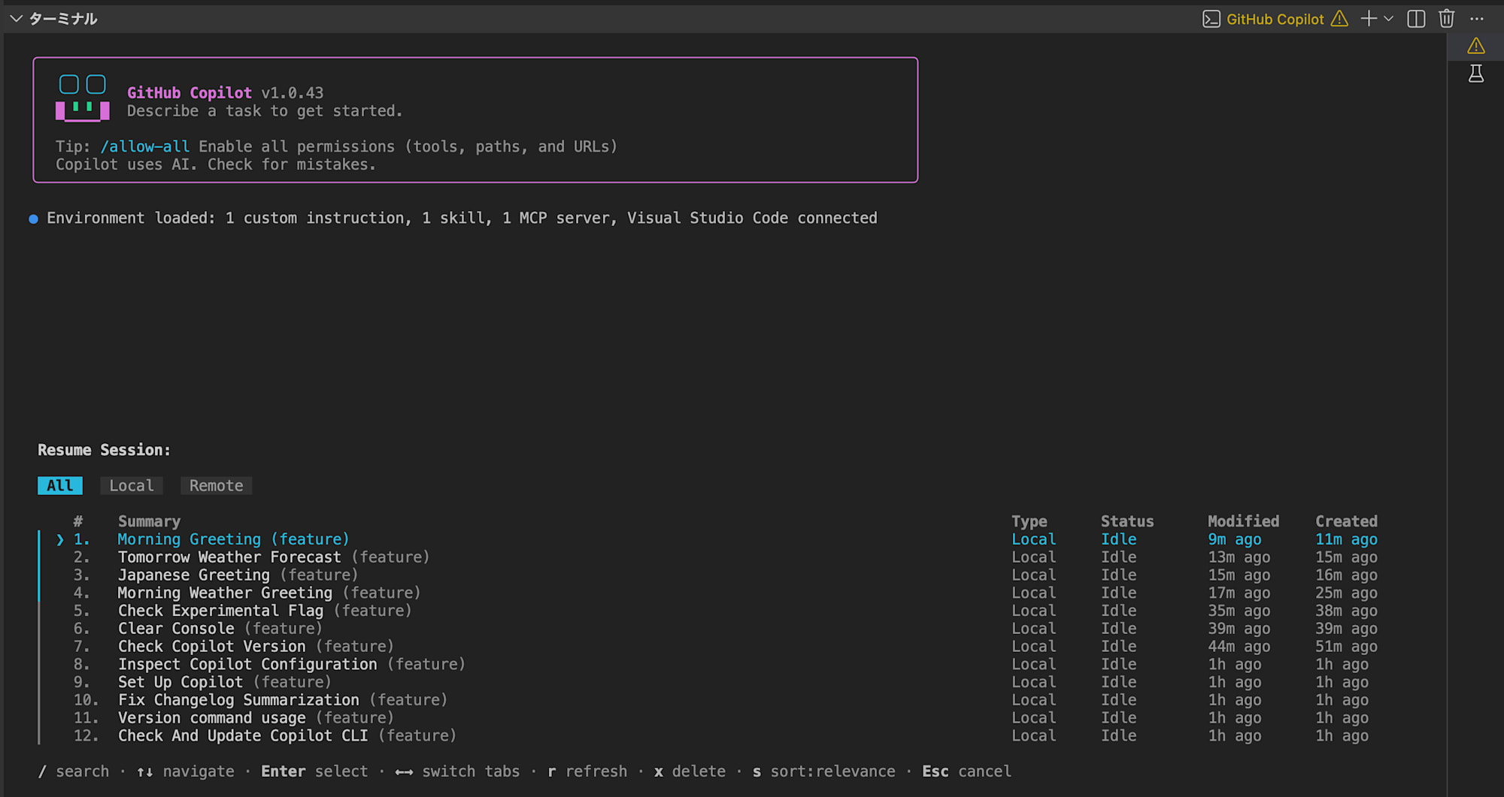
Task: Click the warning triangle next to GitHub Copilot title
Action: click(1339, 19)
